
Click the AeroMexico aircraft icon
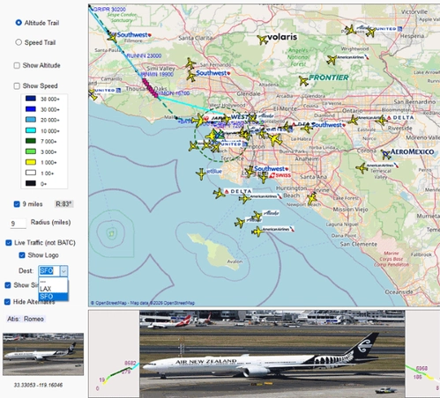point(385,154)
